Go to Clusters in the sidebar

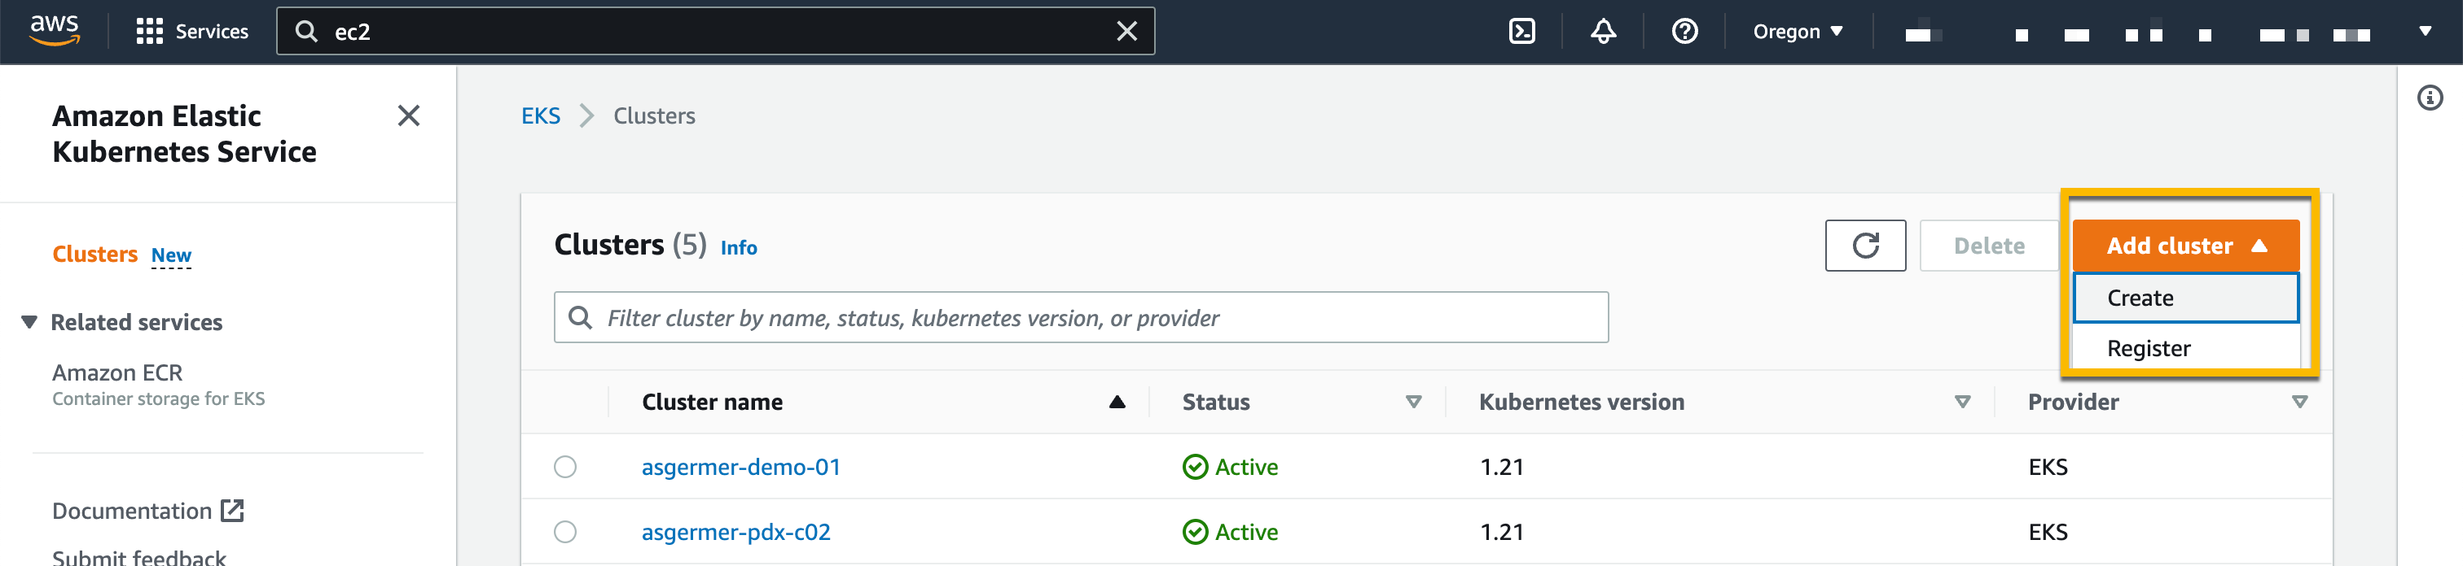94,254
